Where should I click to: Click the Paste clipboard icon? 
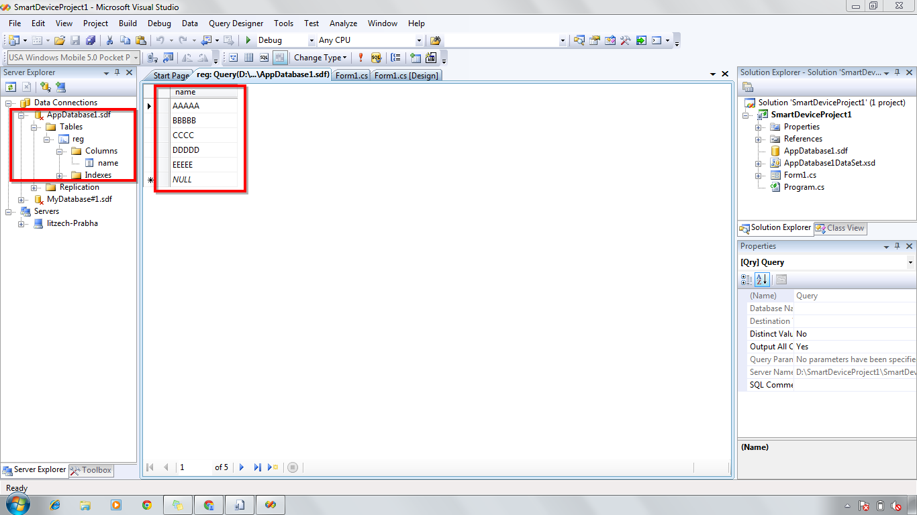click(x=140, y=40)
